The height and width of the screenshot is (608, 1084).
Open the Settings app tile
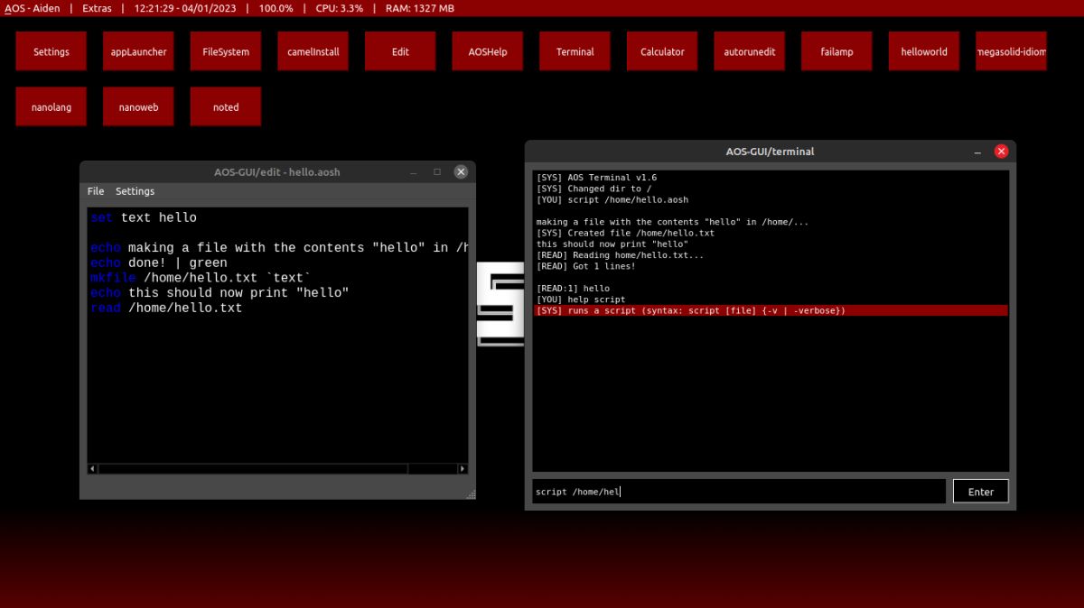[x=51, y=51]
